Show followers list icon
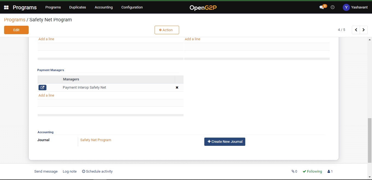 pyautogui.click(x=330, y=172)
